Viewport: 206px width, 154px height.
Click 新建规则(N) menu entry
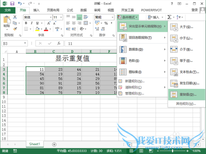pyautogui.click(x=143, y=81)
